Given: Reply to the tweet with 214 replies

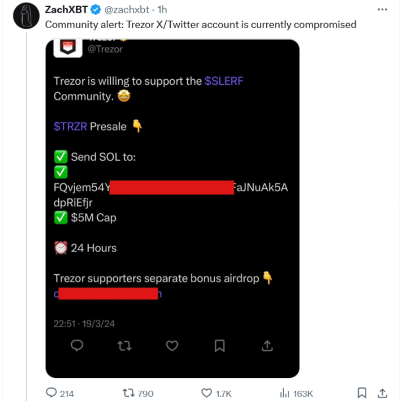Looking at the screenshot, I should click(x=60, y=393).
